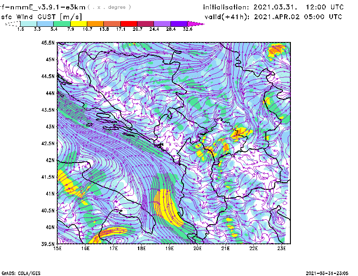The width and height of the screenshot is (358, 276).
Task: Click the 'GrADS: COLA/IGES' credit text
Action: (21, 273)
